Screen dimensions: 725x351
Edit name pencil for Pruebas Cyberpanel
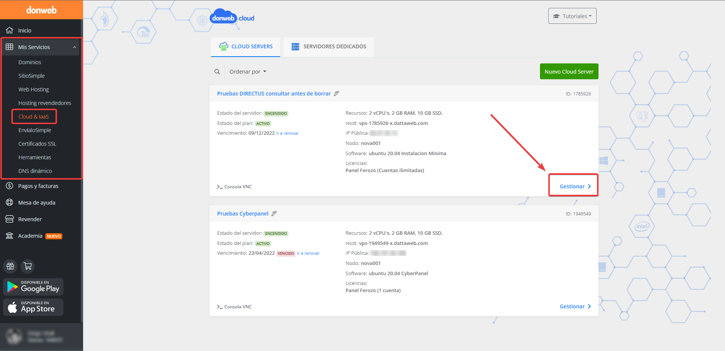(274, 214)
